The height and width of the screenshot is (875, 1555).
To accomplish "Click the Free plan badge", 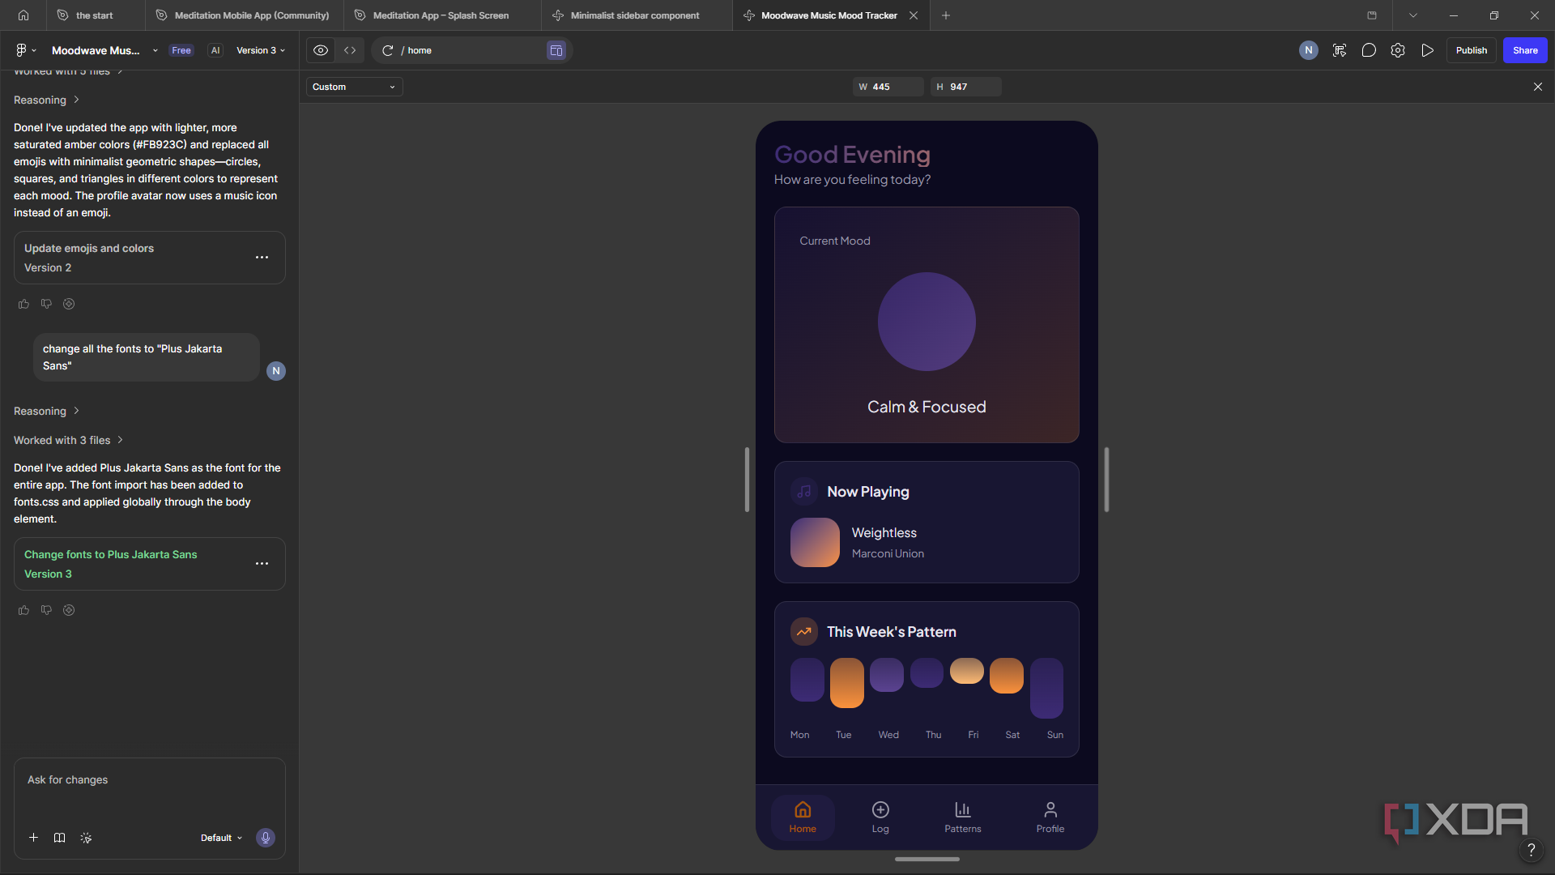I will click(x=181, y=50).
